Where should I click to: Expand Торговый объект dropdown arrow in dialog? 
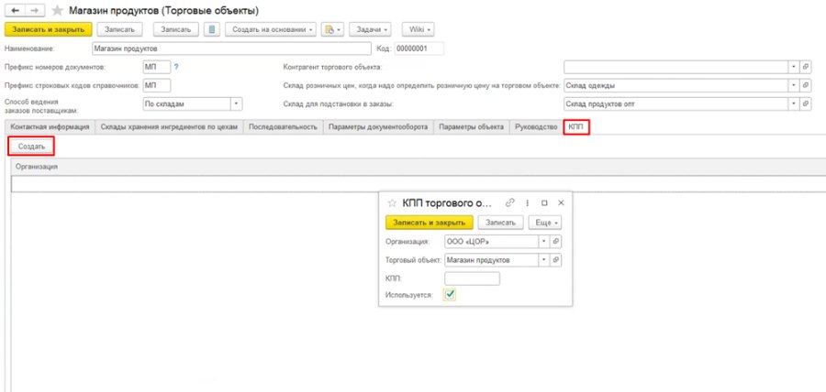coord(544,259)
